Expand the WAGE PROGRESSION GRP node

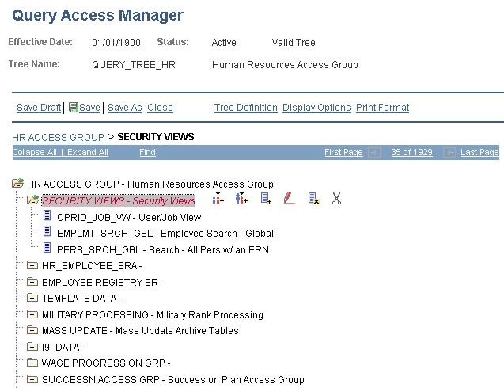(32, 363)
